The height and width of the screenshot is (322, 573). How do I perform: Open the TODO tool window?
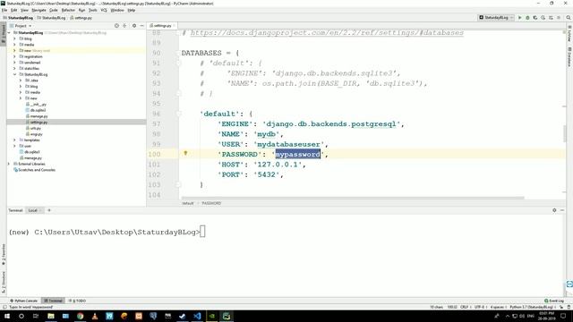coord(78,301)
